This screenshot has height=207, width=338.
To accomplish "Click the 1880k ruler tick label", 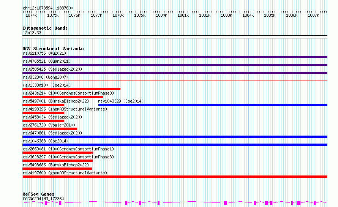I will coord(161,15).
